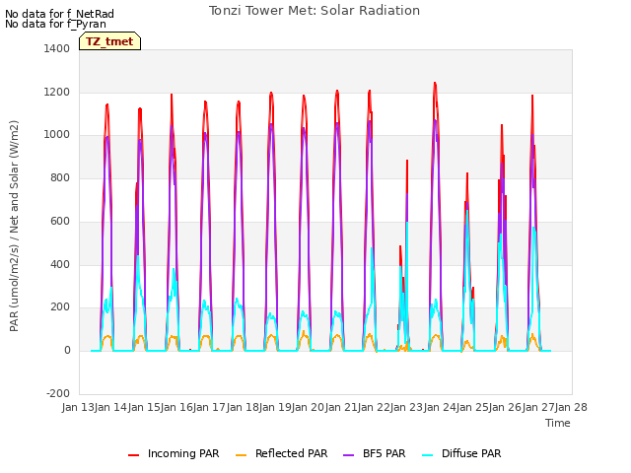Click the 1400 y-axis tick value
The width and height of the screenshot is (631, 473).
[x=57, y=48]
